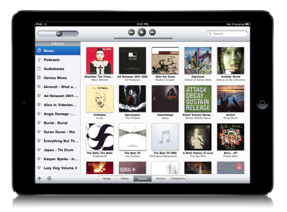Focus the Search field
Viewport: 287px width, 212px height.
227,33
